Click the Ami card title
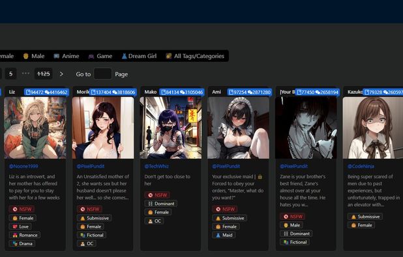The image size is (403, 257). (x=216, y=92)
